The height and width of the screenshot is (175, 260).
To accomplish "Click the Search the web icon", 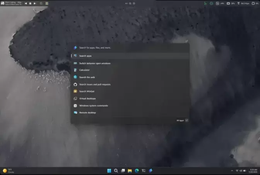I will coord(75,77).
